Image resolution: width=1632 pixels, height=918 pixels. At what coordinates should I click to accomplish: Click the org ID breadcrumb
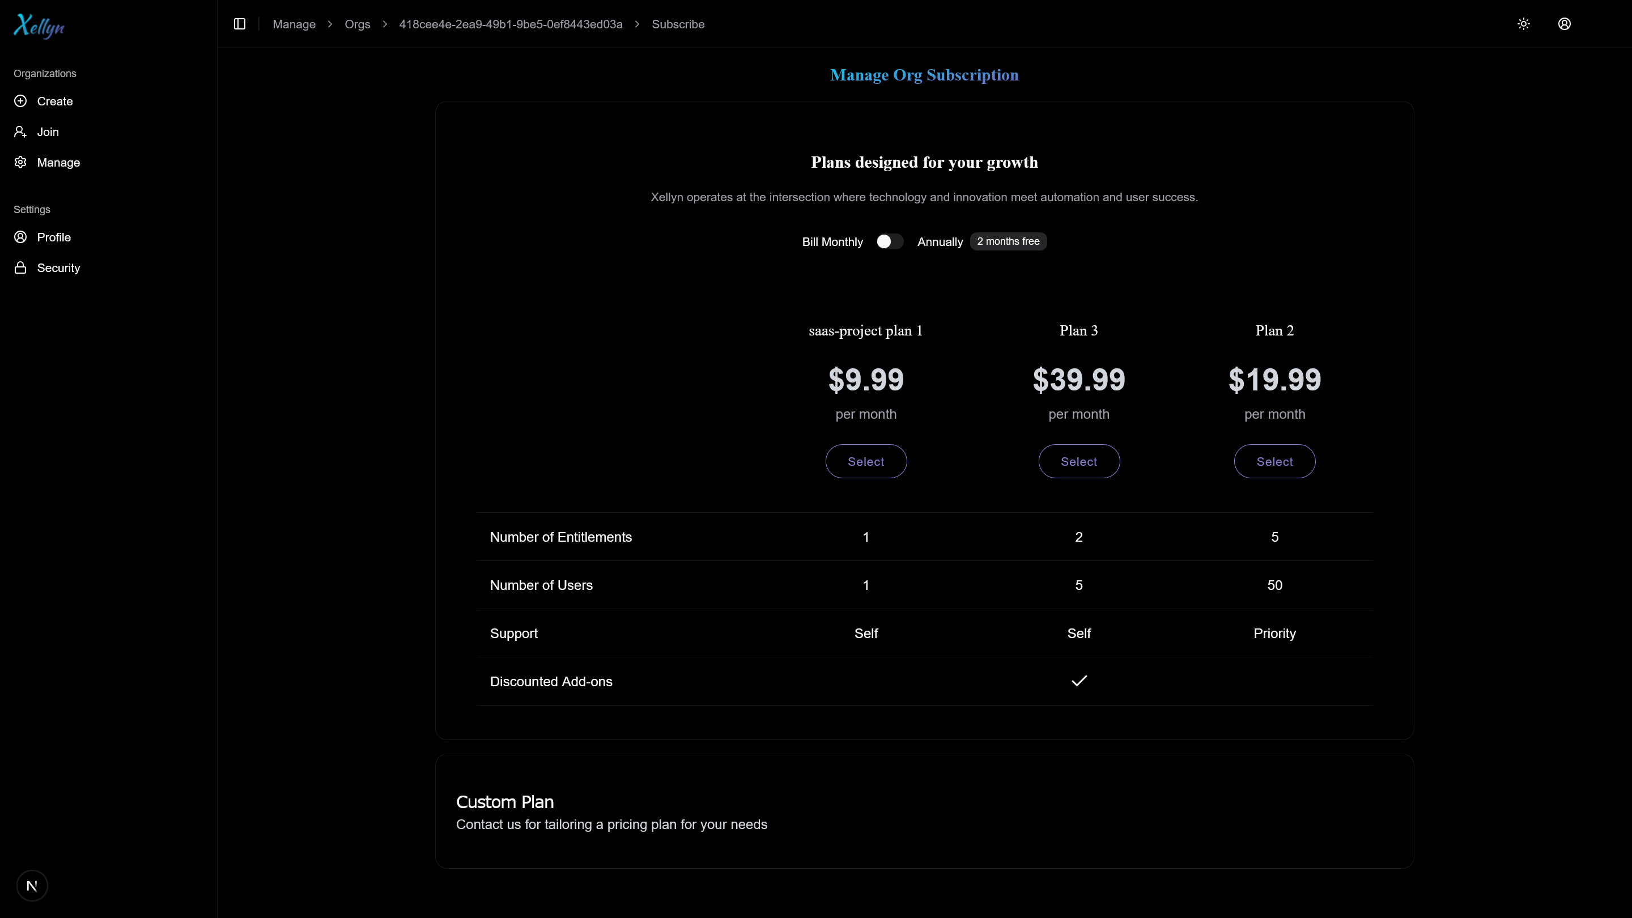coord(511,24)
